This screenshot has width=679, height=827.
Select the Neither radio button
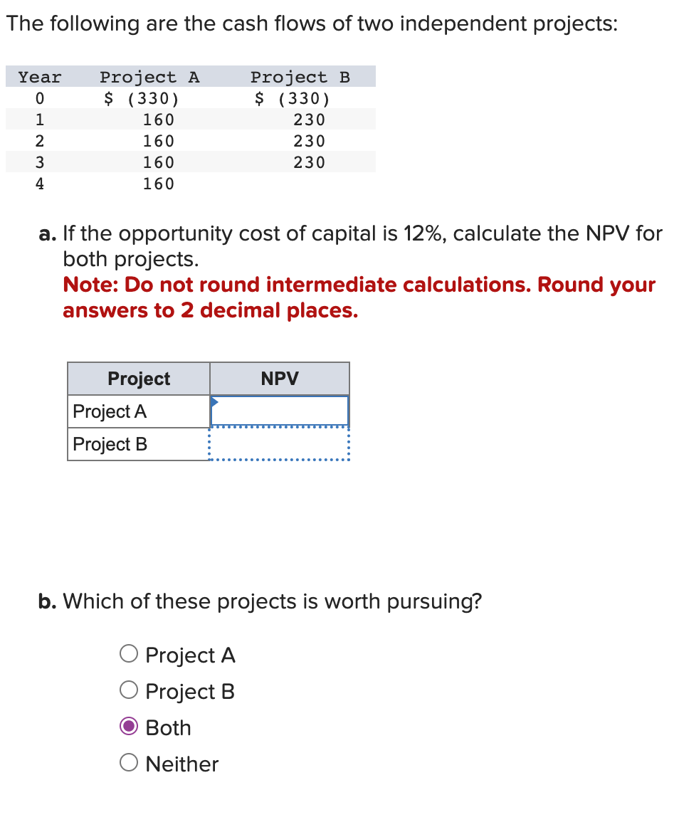pos(130,762)
